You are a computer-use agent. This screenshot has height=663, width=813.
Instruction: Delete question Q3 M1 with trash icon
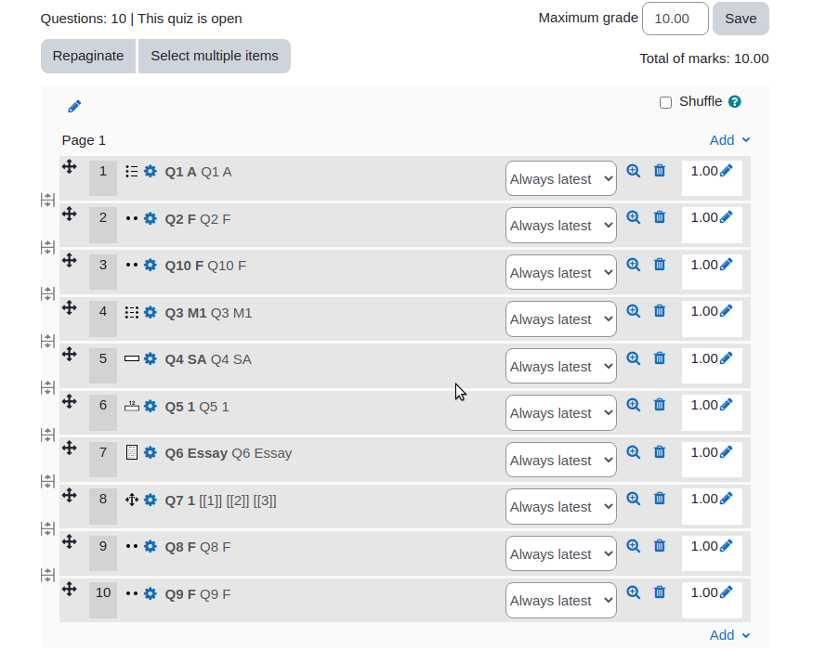[660, 312]
